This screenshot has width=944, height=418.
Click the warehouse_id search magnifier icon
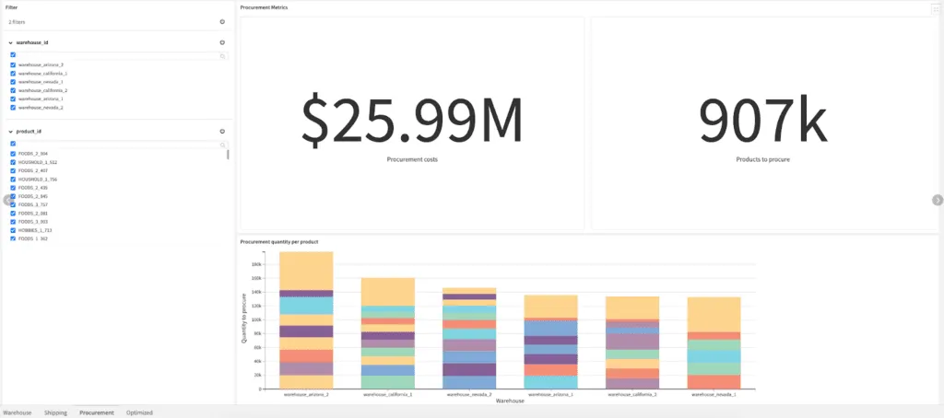click(222, 56)
